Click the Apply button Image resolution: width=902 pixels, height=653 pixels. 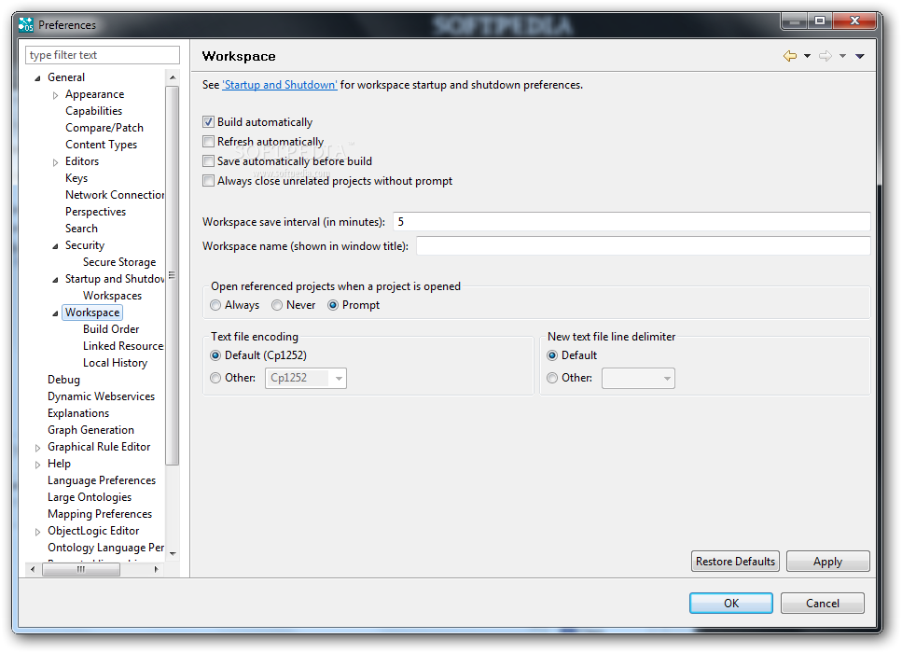(827, 562)
